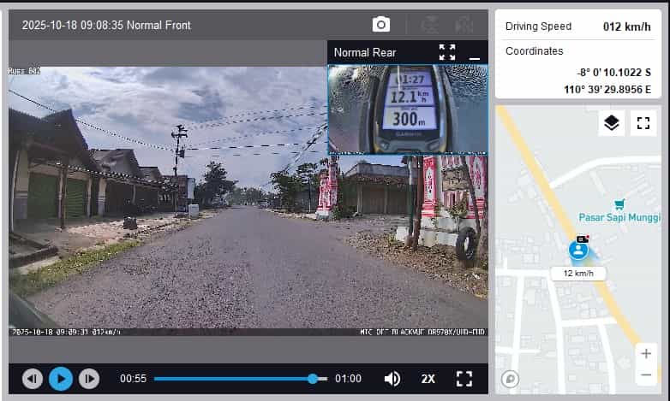This screenshot has height=401, width=670.
Task: Step forward to the next frame
Action: click(88, 378)
